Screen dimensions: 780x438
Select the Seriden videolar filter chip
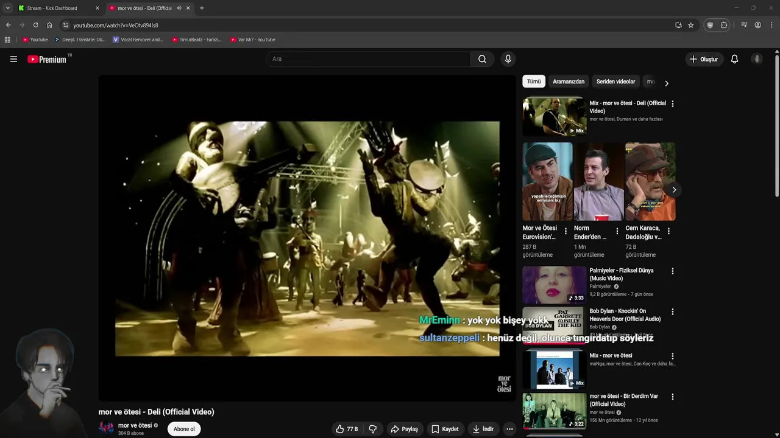[x=615, y=82]
